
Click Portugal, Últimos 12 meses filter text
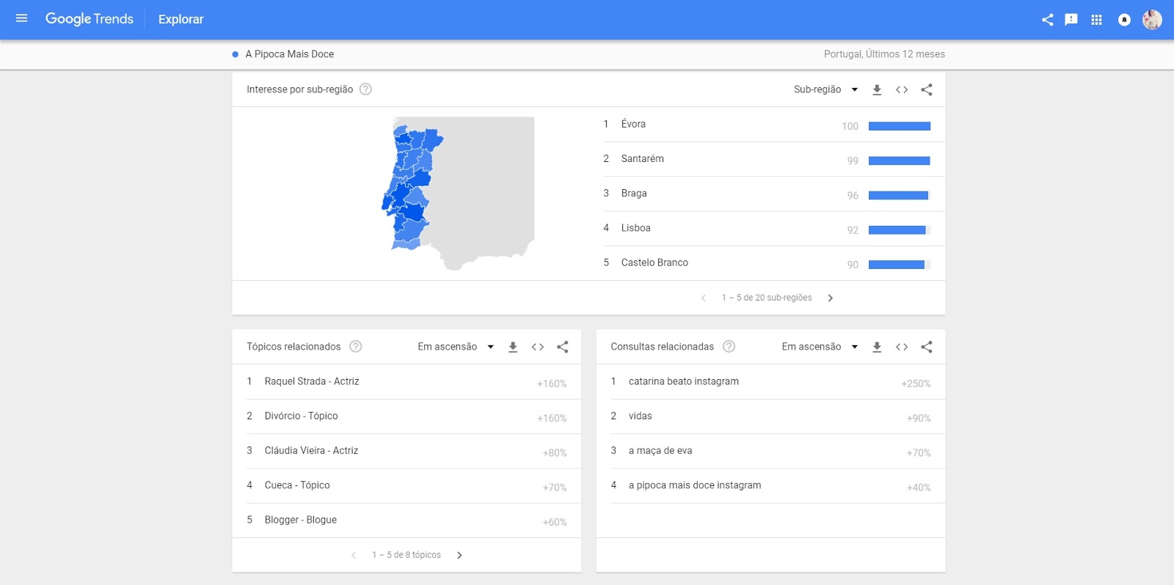pos(884,54)
